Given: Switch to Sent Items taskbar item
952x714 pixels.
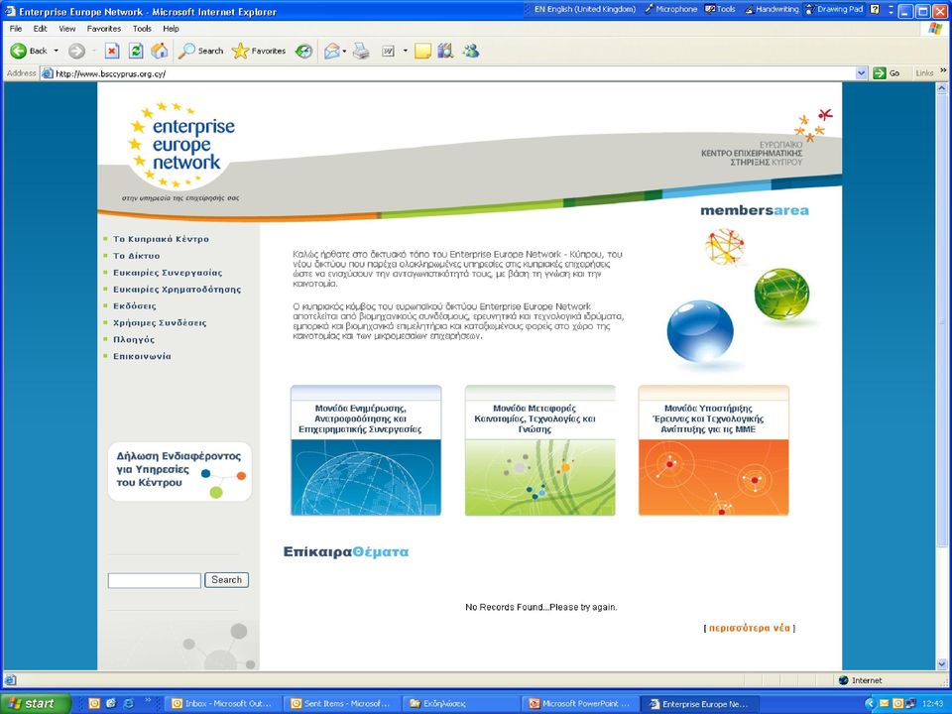Looking at the screenshot, I should coord(340,704).
